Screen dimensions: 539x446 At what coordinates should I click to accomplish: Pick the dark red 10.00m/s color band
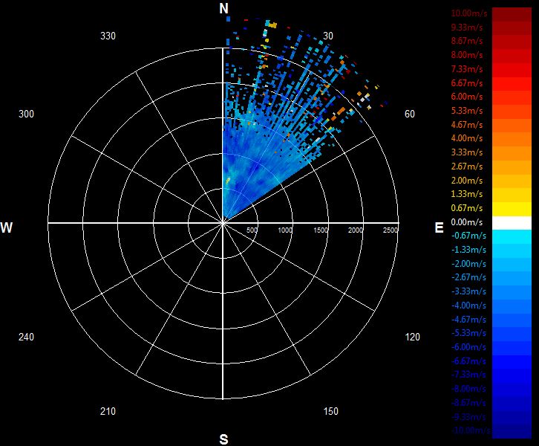(x=512, y=14)
